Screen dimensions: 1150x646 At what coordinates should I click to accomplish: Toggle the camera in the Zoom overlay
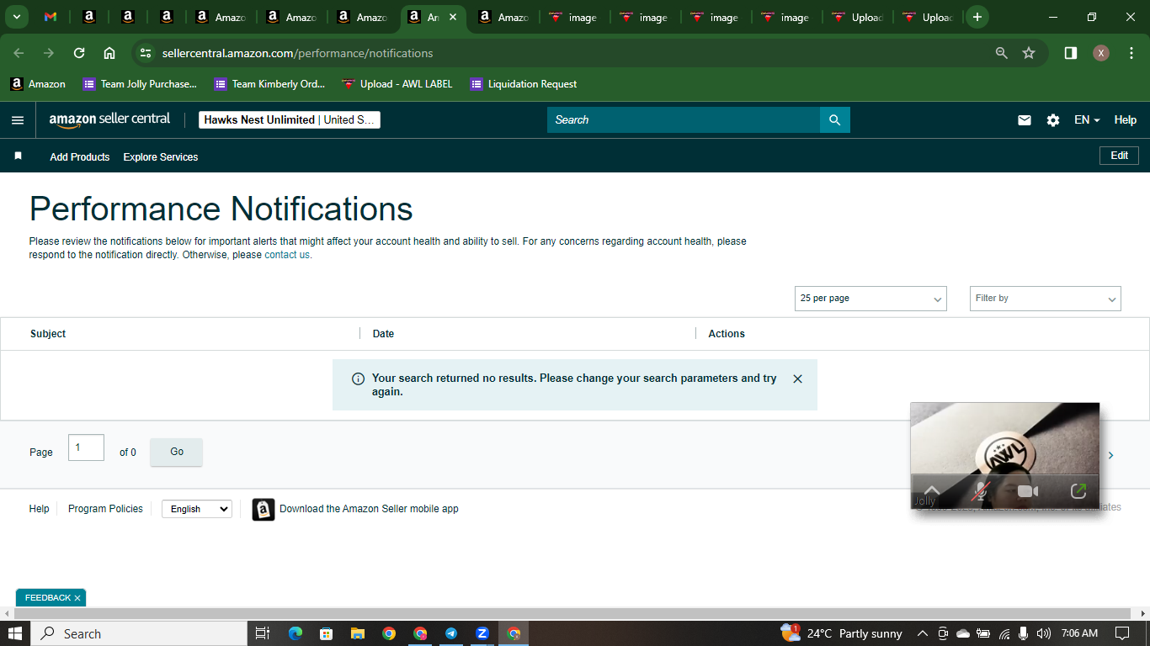(x=1028, y=491)
